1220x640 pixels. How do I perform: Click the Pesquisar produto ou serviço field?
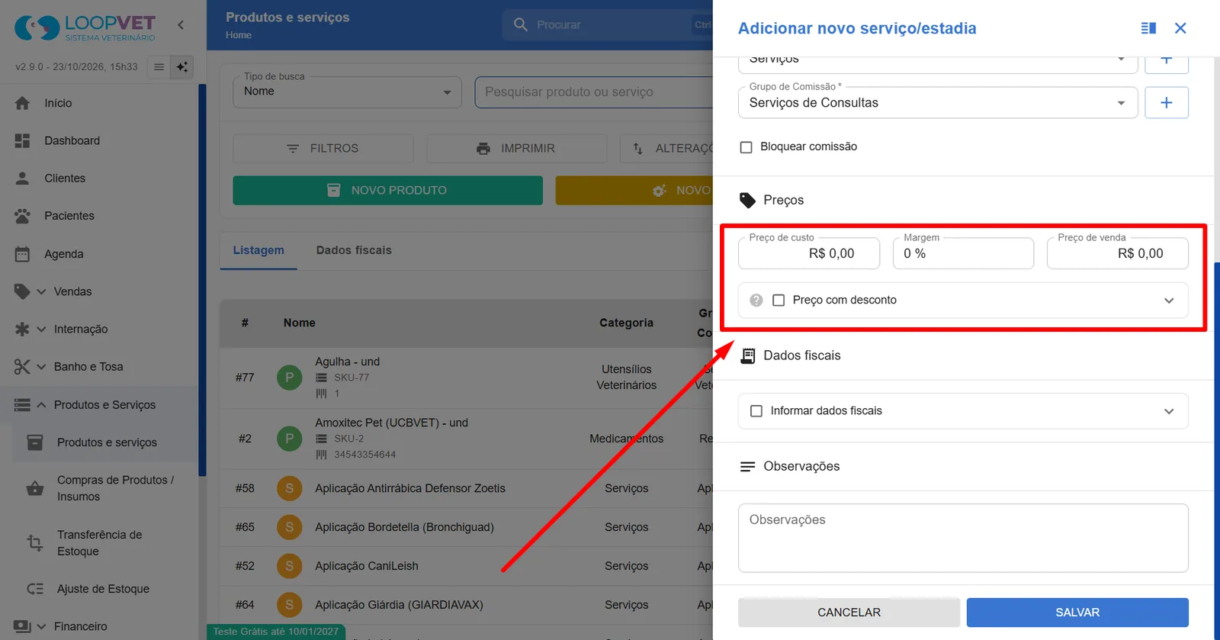click(593, 92)
